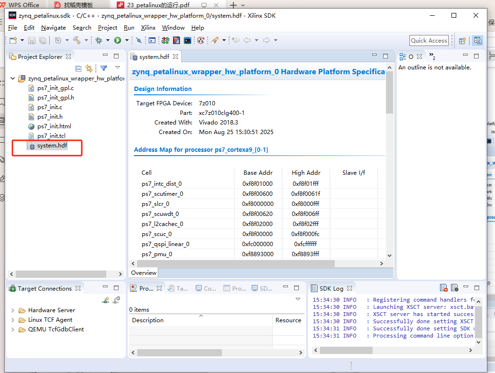Image resolution: width=495 pixels, height=373 pixels.
Task: Toggle Link with Editor in Project Explorer
Action: tap(89, 68)
